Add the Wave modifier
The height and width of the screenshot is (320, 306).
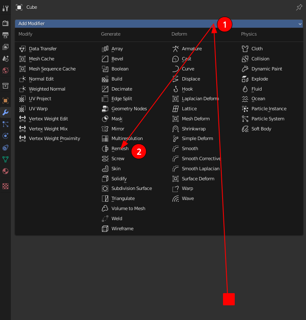tap(183, 198)
